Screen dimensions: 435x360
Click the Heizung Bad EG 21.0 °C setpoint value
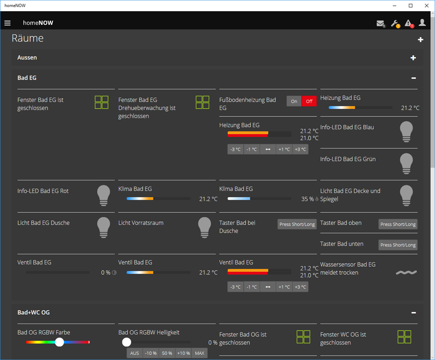point(309,138)
